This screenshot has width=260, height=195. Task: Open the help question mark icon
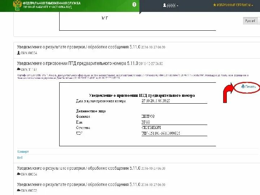(x=134, y=5)
